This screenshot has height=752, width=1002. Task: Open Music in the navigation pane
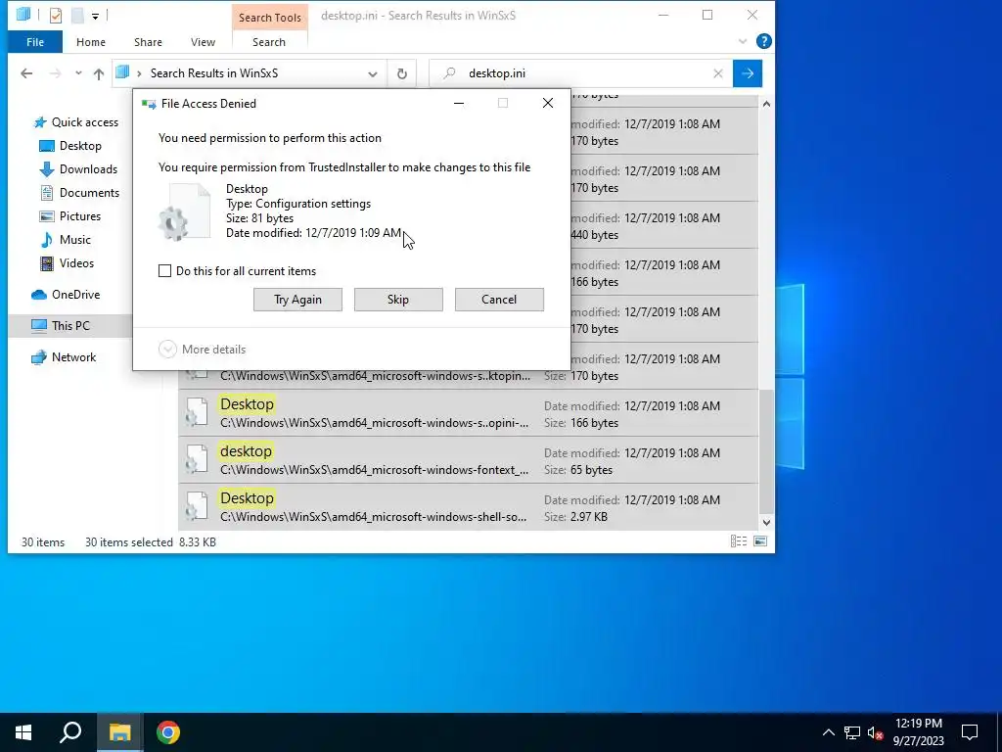point(66,240)
